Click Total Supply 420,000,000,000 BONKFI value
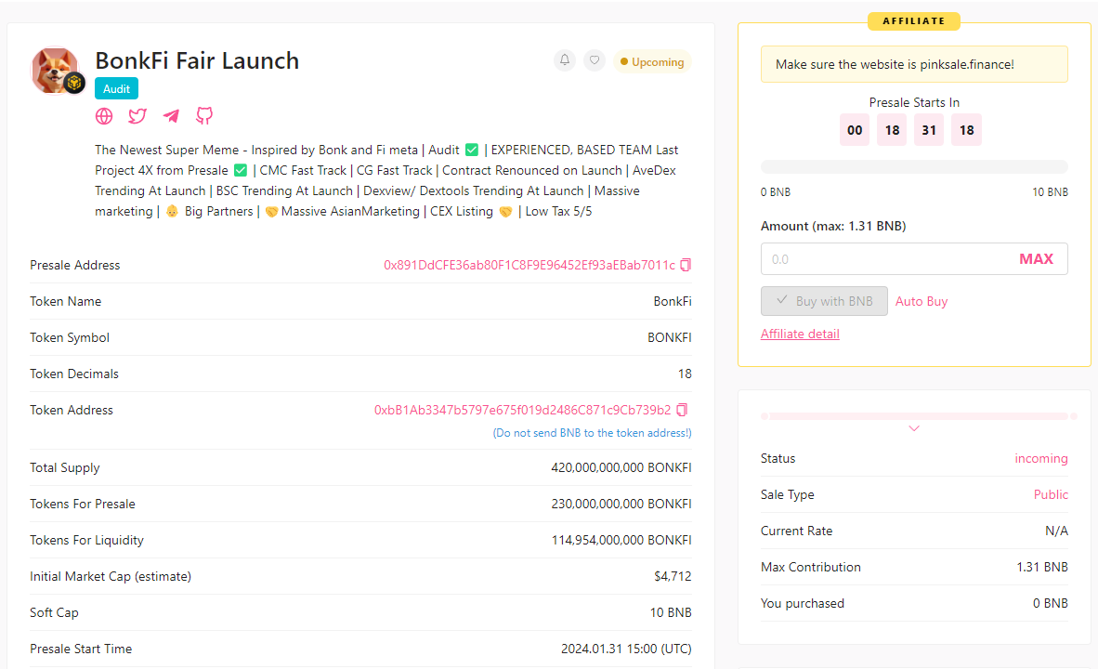 click(x=621, y=468)
